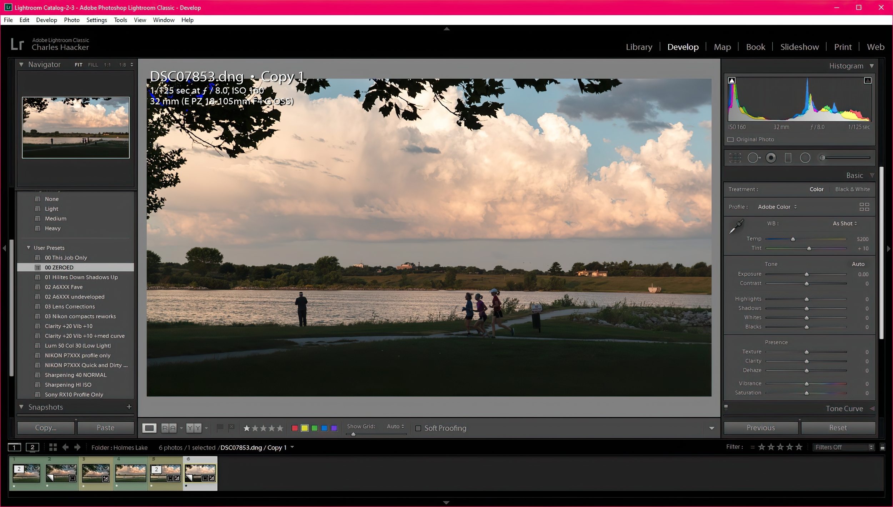Pick the Radial Filter tool
Image resolution: width=893 pixels, height=507 pixels.
(x=805, y=158)
